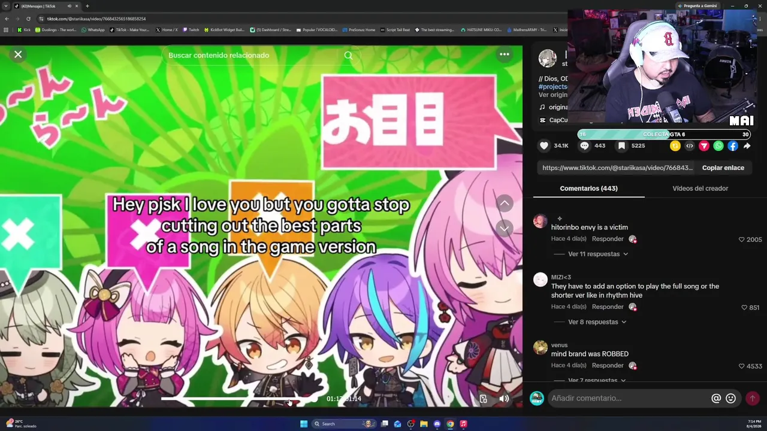Image resolution: width=767 pixels, height=431 pixels.
Task: Switch to the 'Comentarios (443)' tab
Action: [x=588, y=189]
